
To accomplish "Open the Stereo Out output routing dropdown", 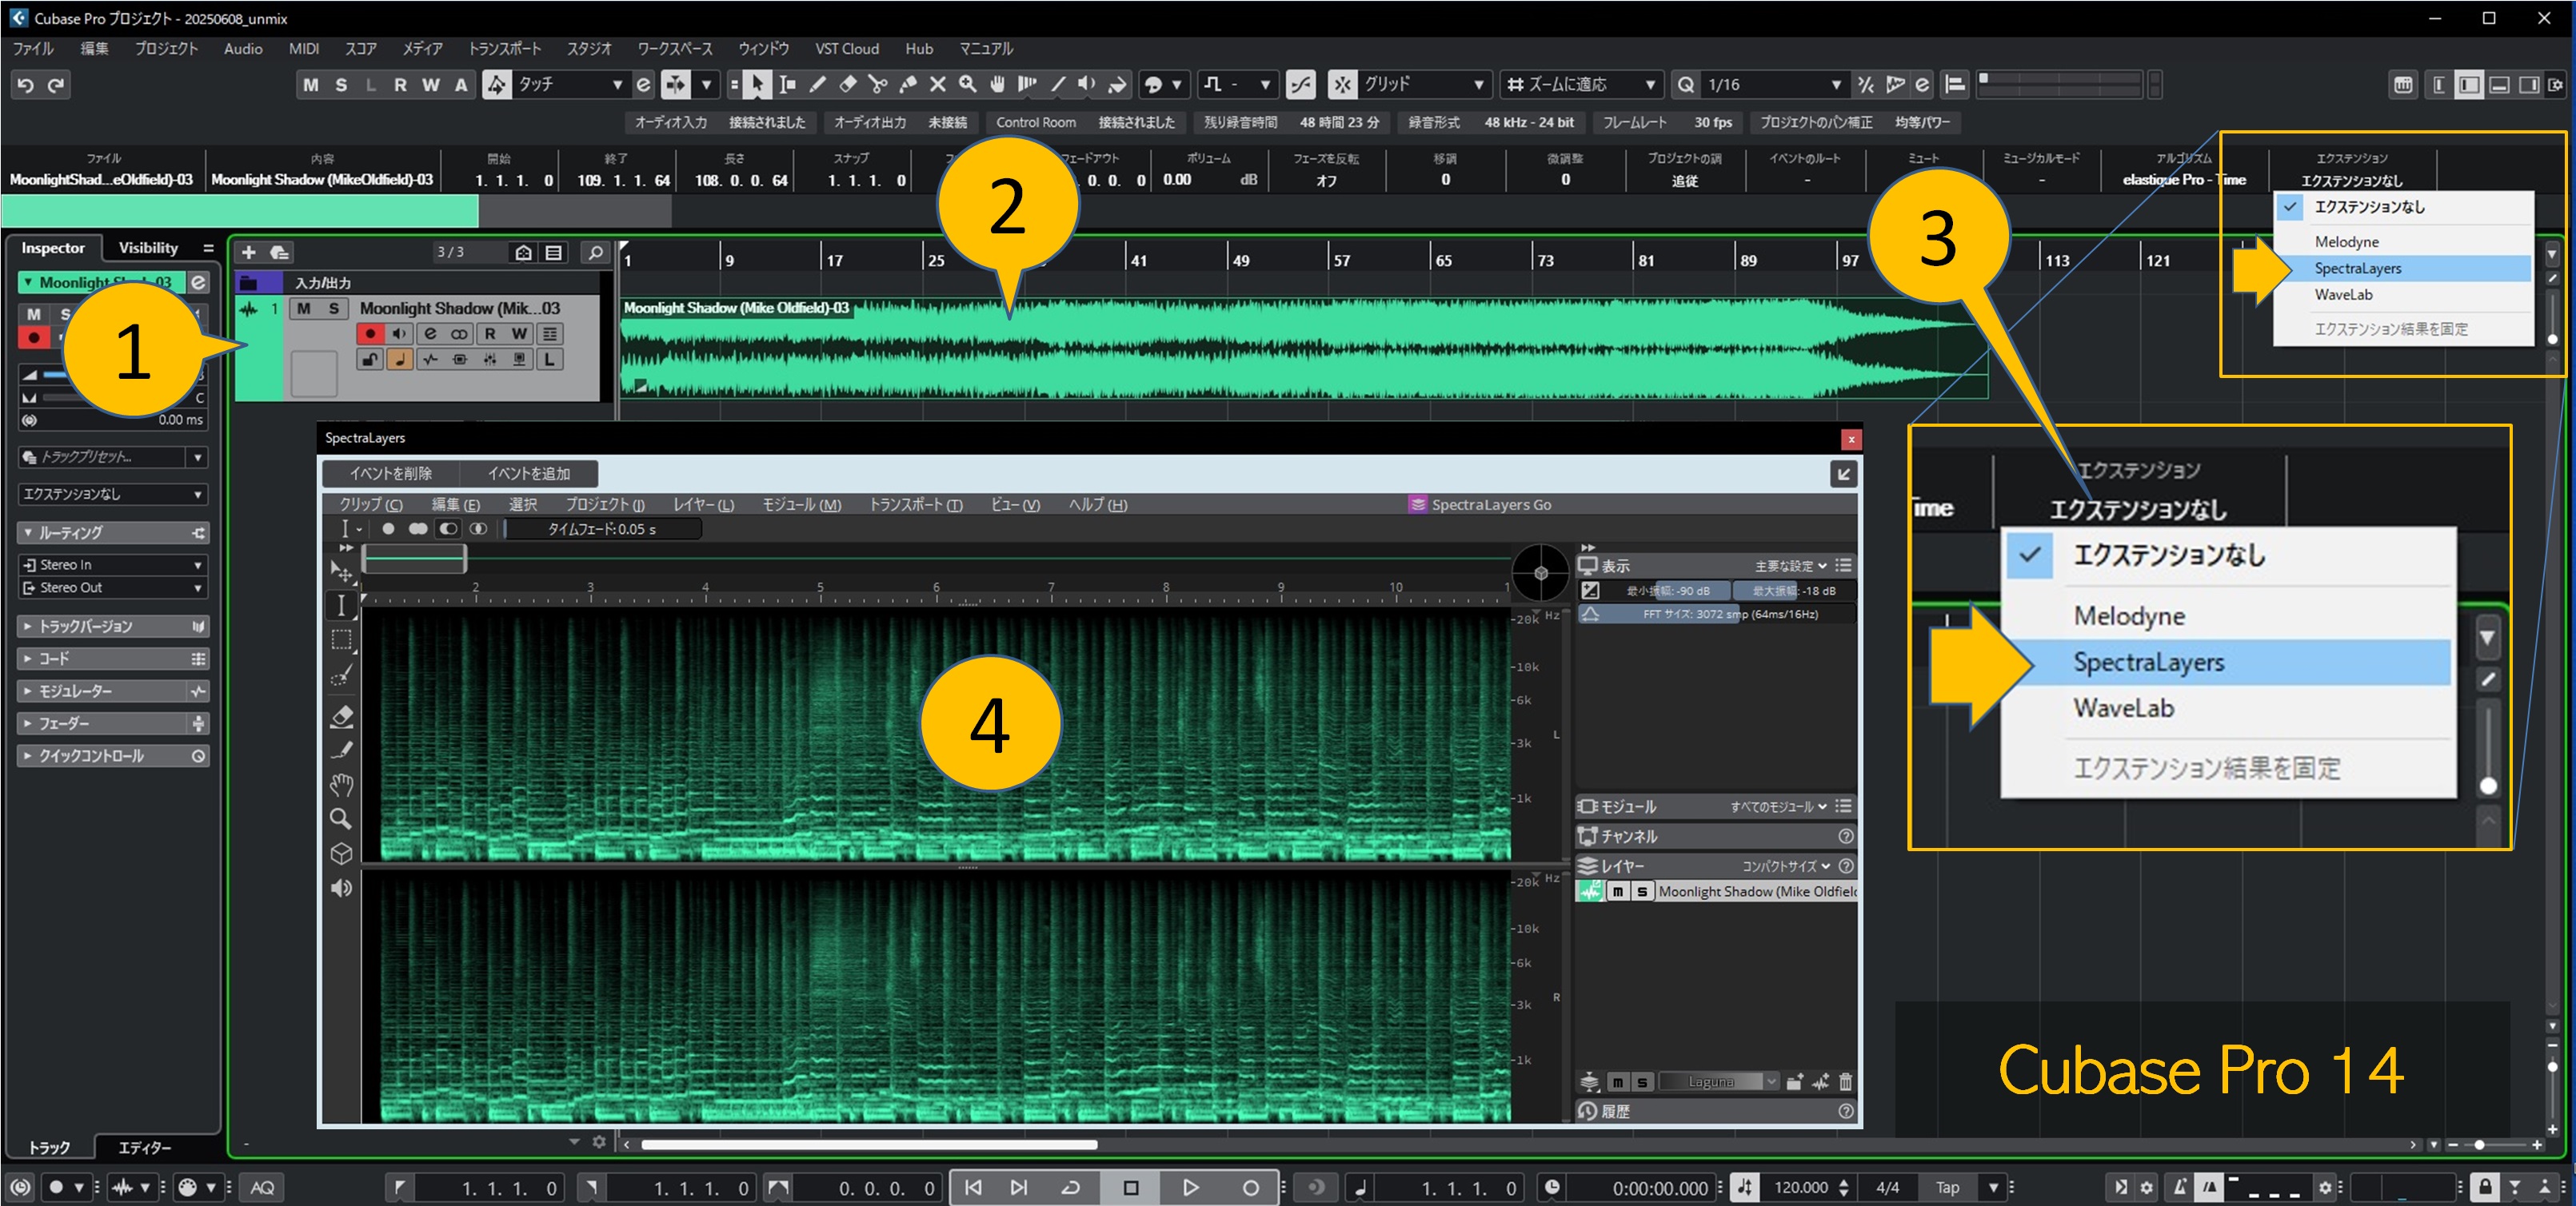I will (113, 587).
